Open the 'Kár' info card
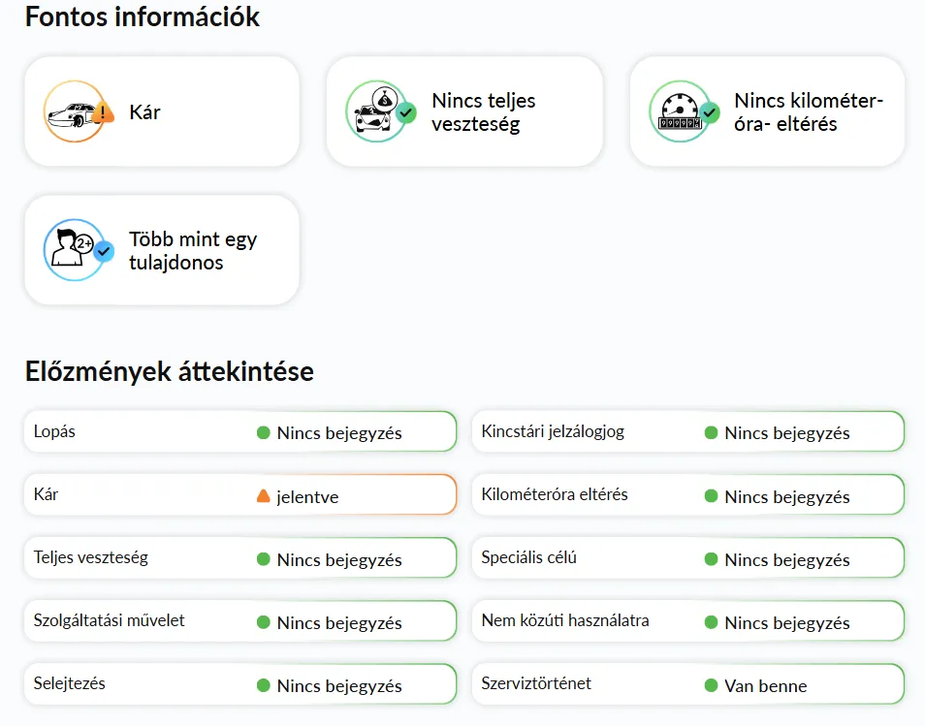 coord(162,111)
